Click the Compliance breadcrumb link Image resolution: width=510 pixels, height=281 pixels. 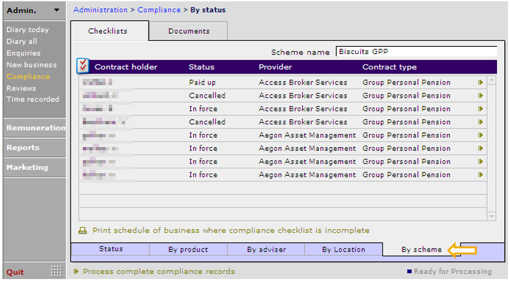click(159, 10)
